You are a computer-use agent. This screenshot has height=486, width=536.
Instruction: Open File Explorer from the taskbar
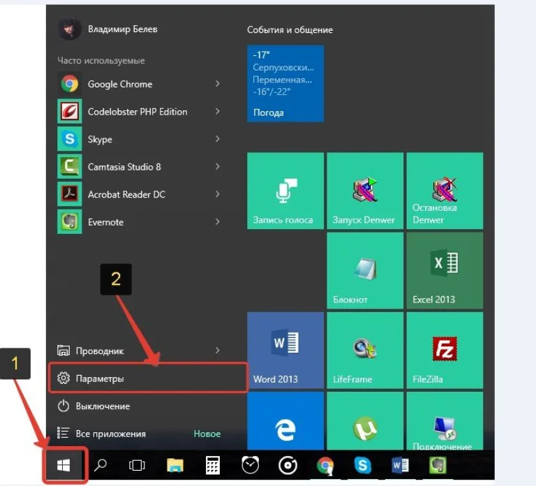pyautogui.click(x=175, y=465)
